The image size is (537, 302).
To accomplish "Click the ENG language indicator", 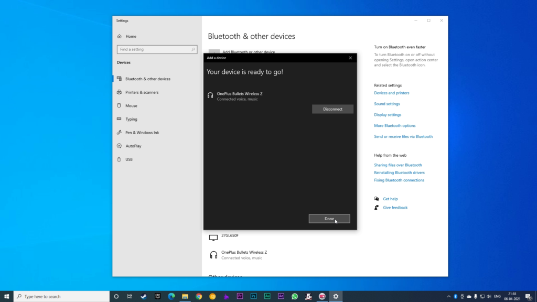I will point(497,296).
